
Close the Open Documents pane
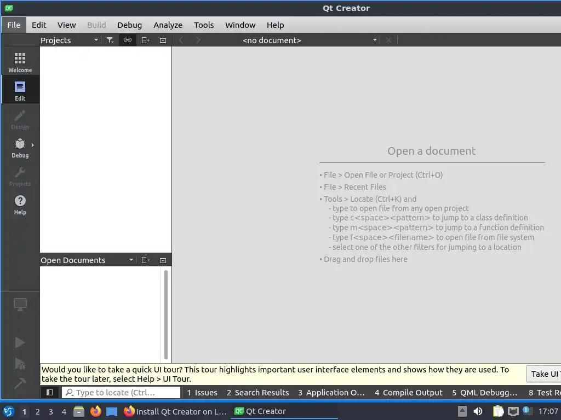(163, 260)
